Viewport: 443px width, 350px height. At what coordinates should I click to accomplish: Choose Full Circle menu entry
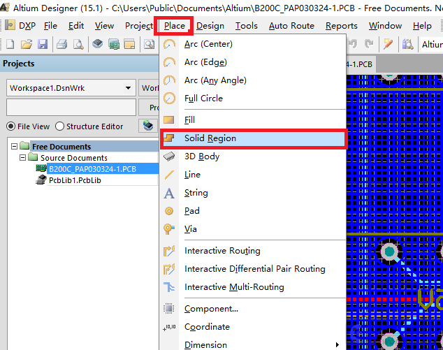click(x=253, y=99)
